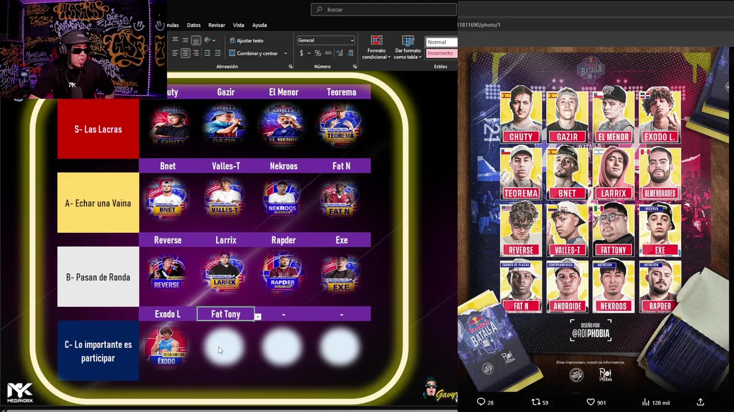Click the Gazir avatar image in sheet
Viewport: 734px width, 412px height.
(225, 124)
